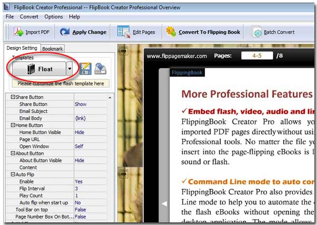The width and height of the screenshot is (317, 225).
Task: Switch to the Design Setting tab
Action: point(22,48)
